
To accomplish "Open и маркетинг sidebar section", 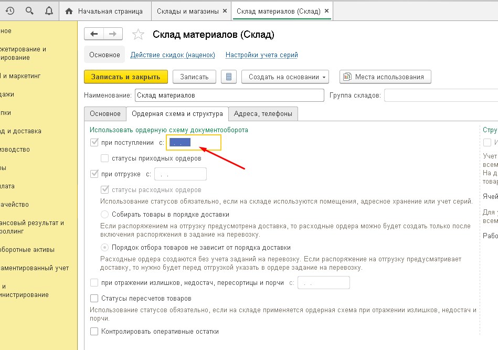I will (20, 76).
